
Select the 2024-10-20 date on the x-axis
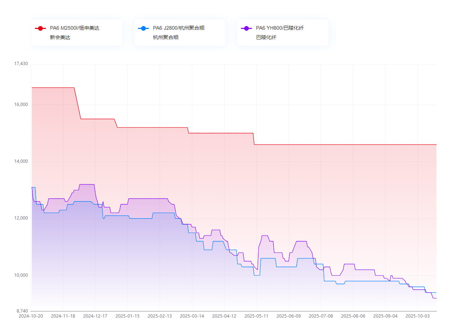pos(31,316)
